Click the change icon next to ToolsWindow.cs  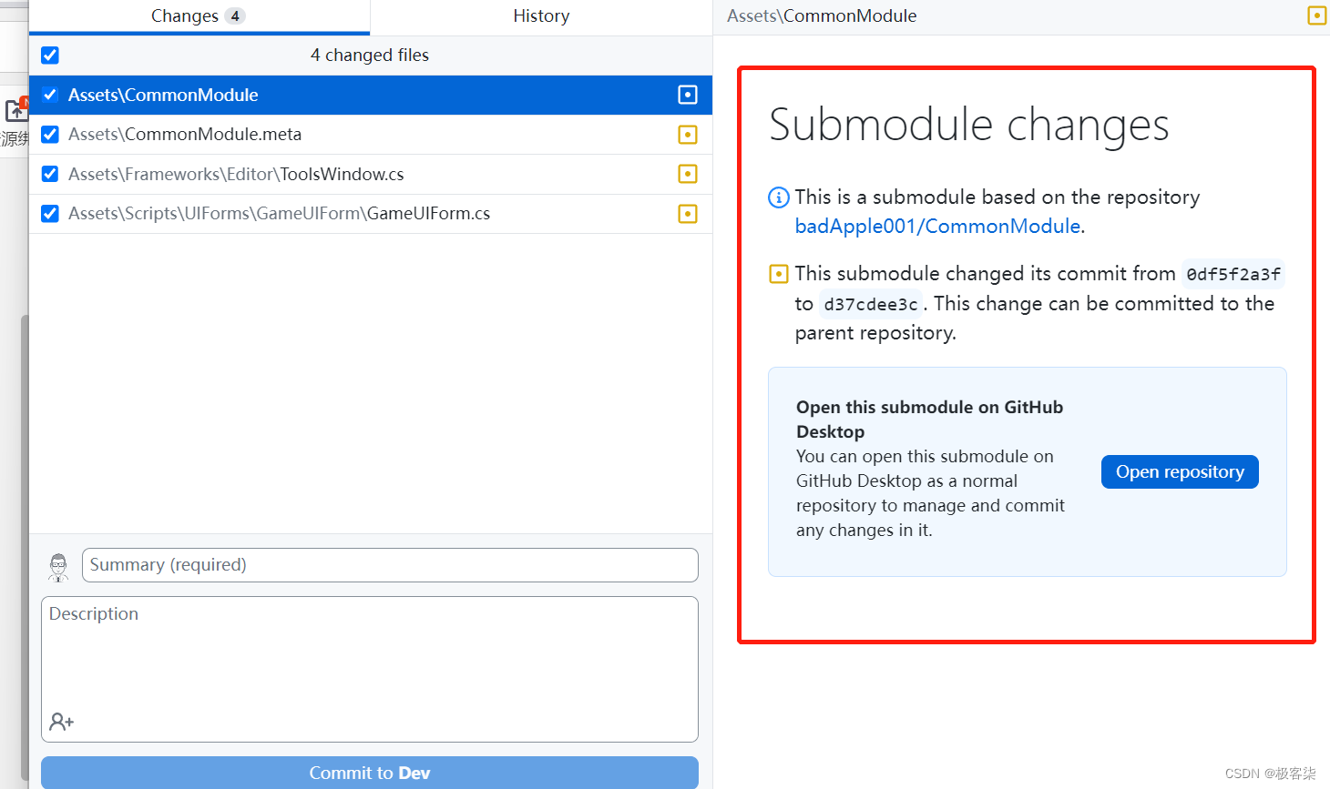688,174
